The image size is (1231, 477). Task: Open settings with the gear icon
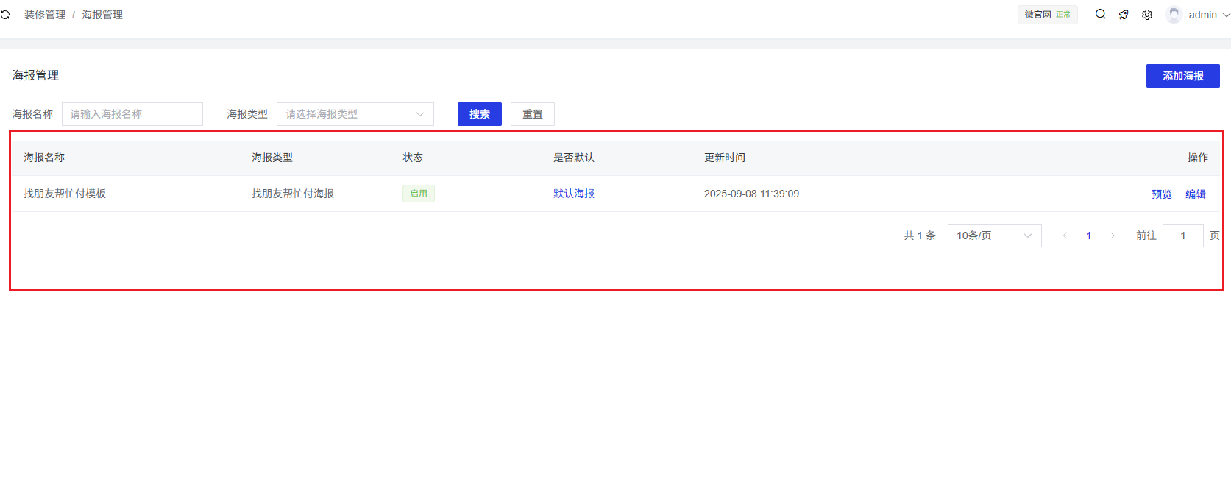[1147, 15]
